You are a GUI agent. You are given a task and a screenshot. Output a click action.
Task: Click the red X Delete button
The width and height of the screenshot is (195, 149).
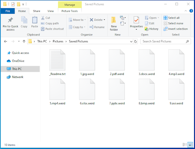click(96, 20)
